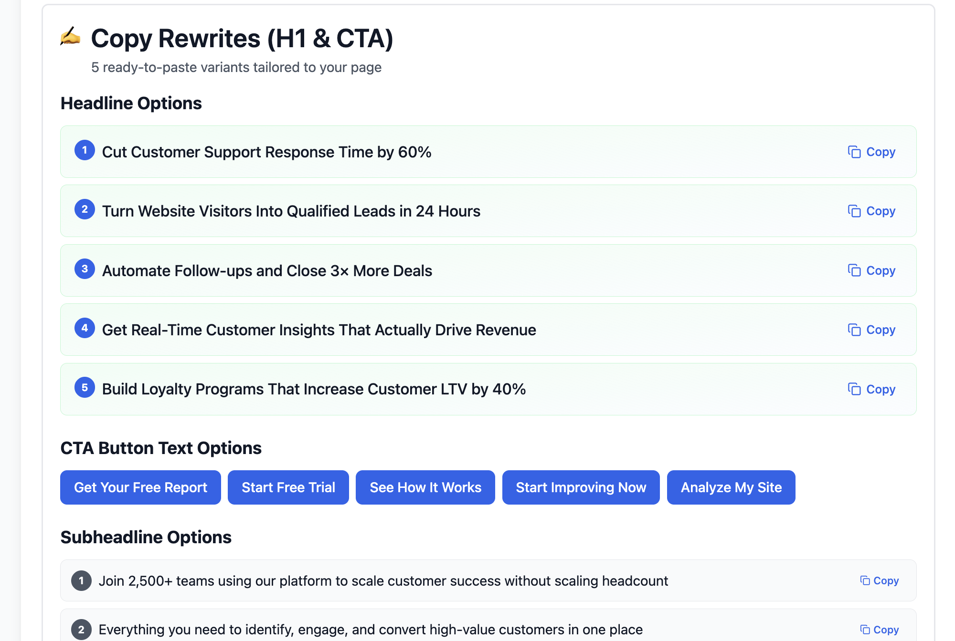This screenshot has height=641, width=955.
Task: Click the 'Get Your Free Report' CTA button
Action: (140, 487)
